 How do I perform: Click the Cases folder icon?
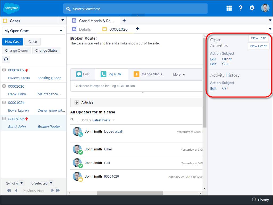[x=5, y=21]
